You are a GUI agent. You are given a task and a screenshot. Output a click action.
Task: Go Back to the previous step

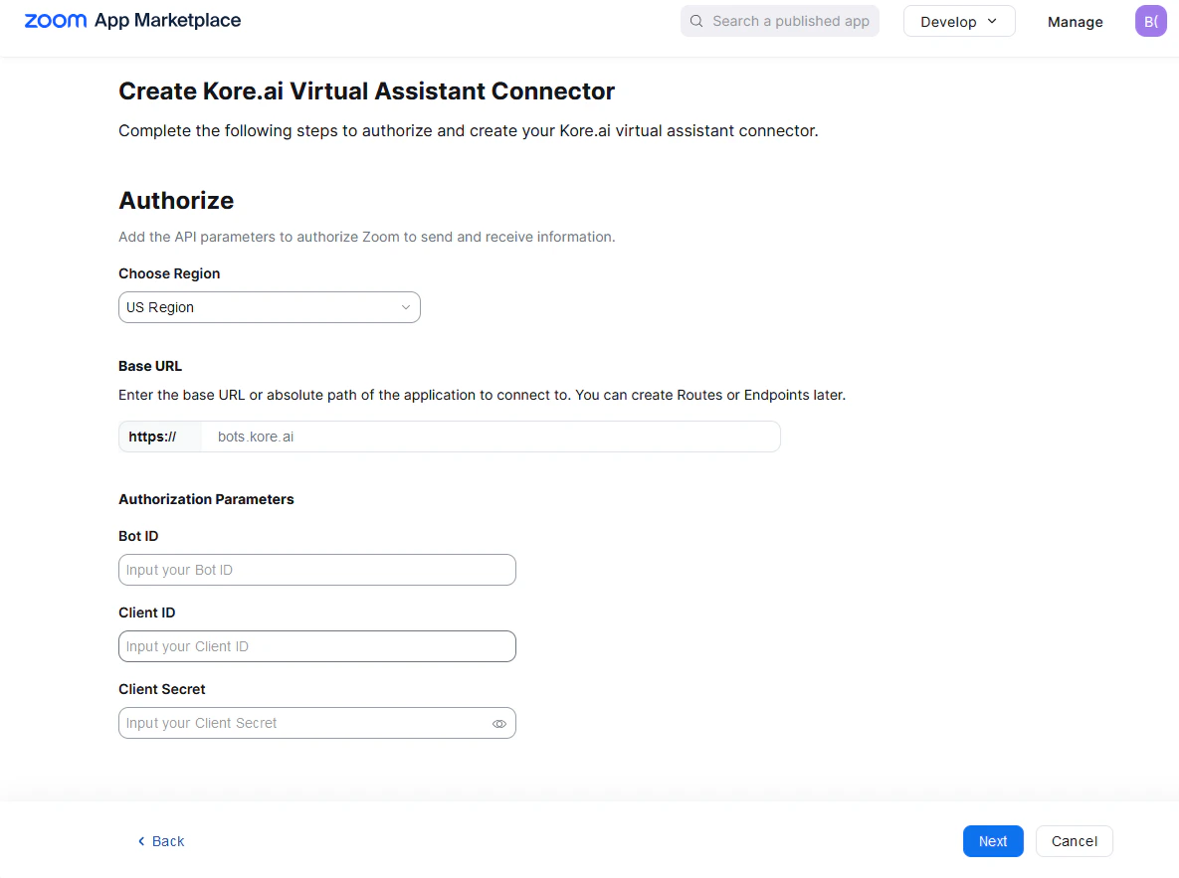[x=160, y=840]
